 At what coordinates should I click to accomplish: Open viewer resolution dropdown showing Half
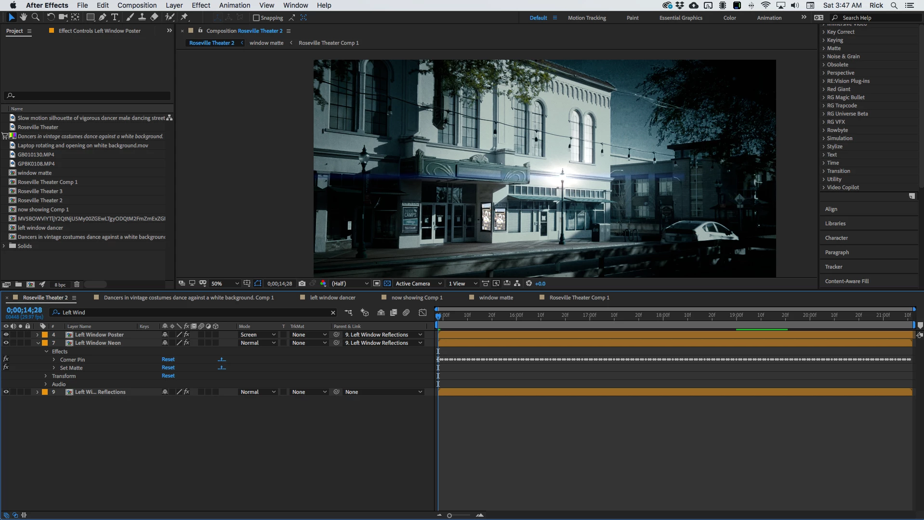point(350,284)
